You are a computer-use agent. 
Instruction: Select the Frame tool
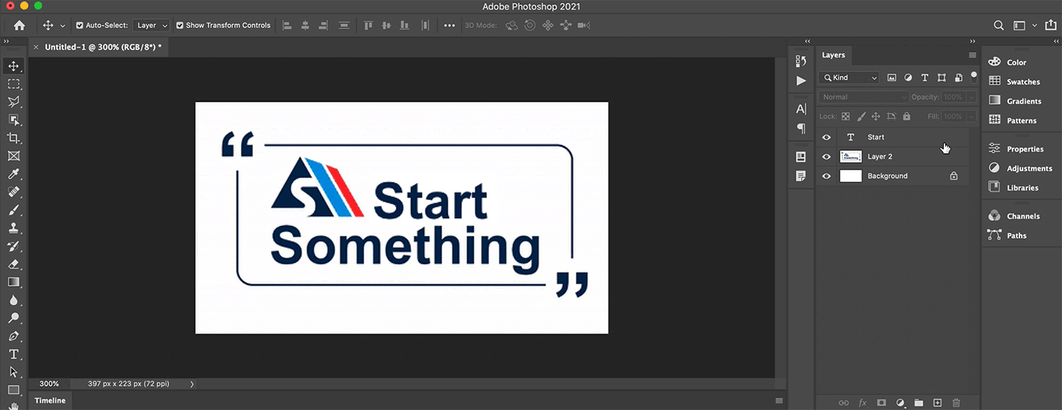coord(14,156)
